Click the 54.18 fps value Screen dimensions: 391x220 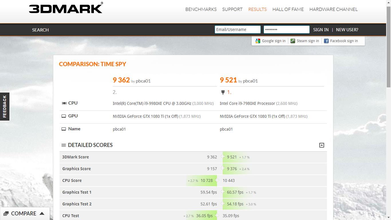pos(235,204)
